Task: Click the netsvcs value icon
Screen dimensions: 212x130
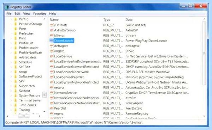Action: click(51, 87)
